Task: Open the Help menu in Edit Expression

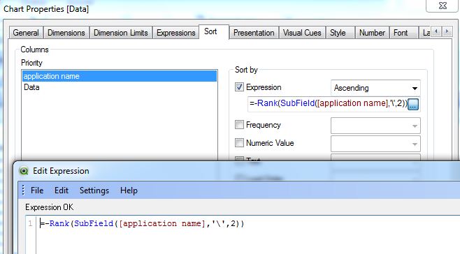Action: pyautogui.click(x=129, y=190)
